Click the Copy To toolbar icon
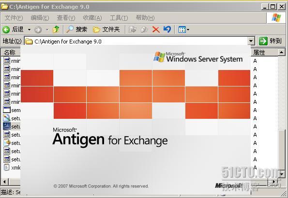288x198 pixels. tap(144, 29)
